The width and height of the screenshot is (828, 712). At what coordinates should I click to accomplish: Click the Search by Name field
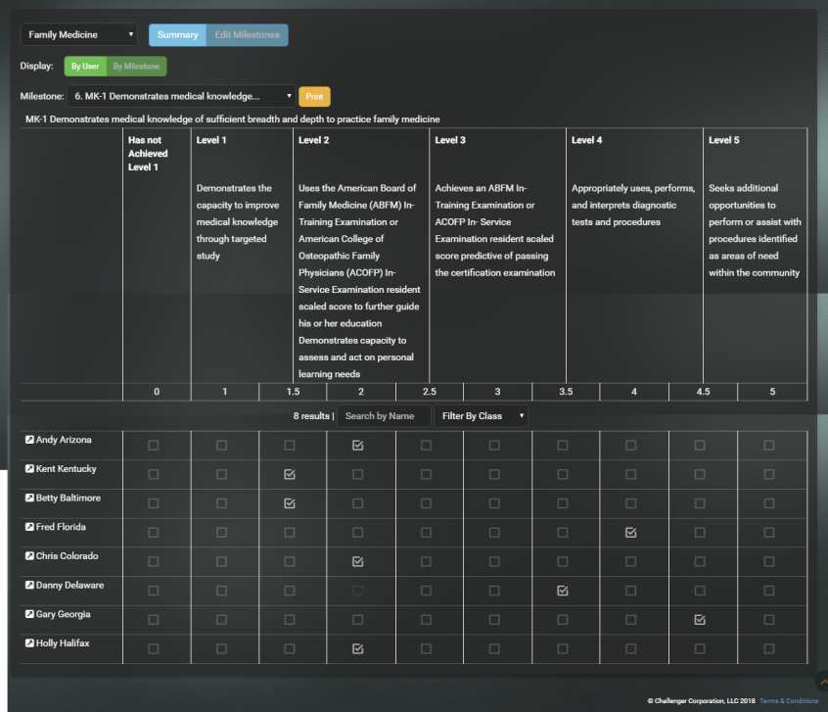click(384, 416)
